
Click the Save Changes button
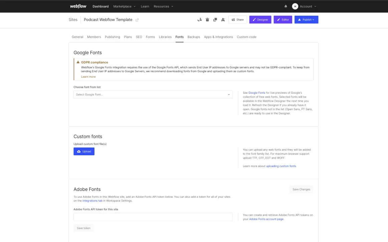(301, 189)
